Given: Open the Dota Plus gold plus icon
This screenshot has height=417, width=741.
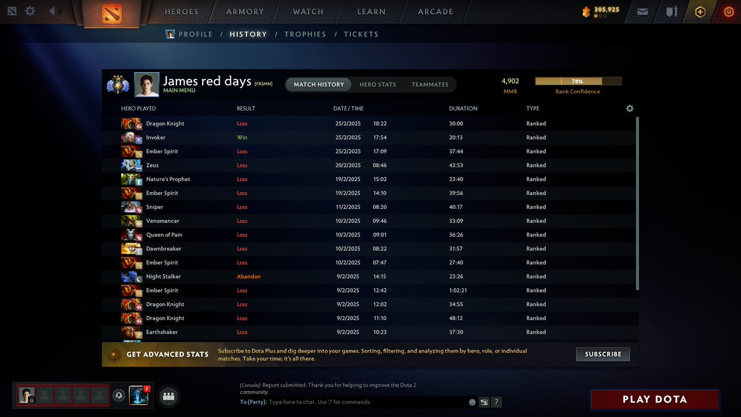Looking at the screenshot, I should pyautogui.click(x=700, y=12).
